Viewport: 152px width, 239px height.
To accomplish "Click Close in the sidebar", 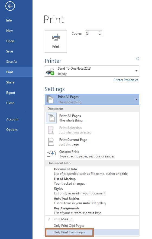I will (16, 103).
